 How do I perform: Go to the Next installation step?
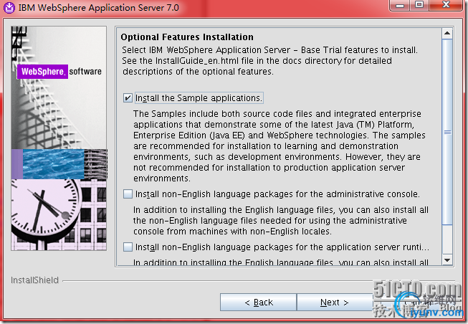(x=334, y=302)
